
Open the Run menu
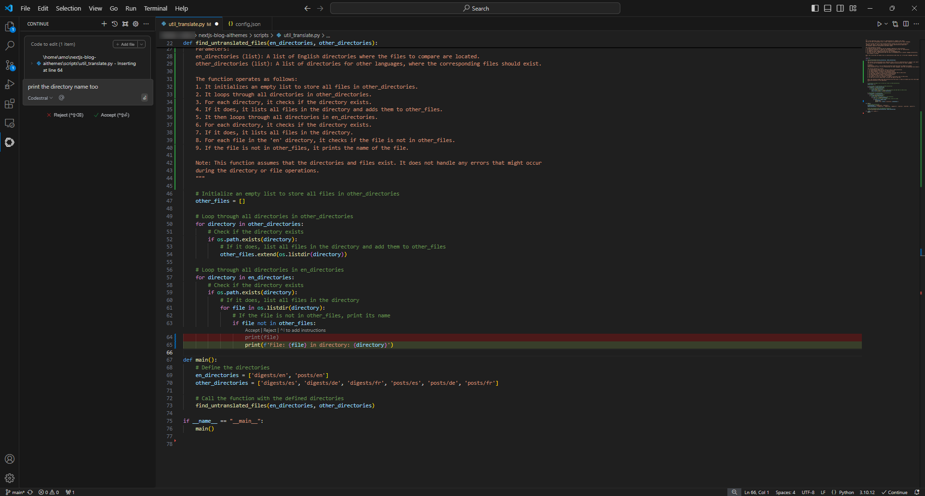tap(131, 8)
